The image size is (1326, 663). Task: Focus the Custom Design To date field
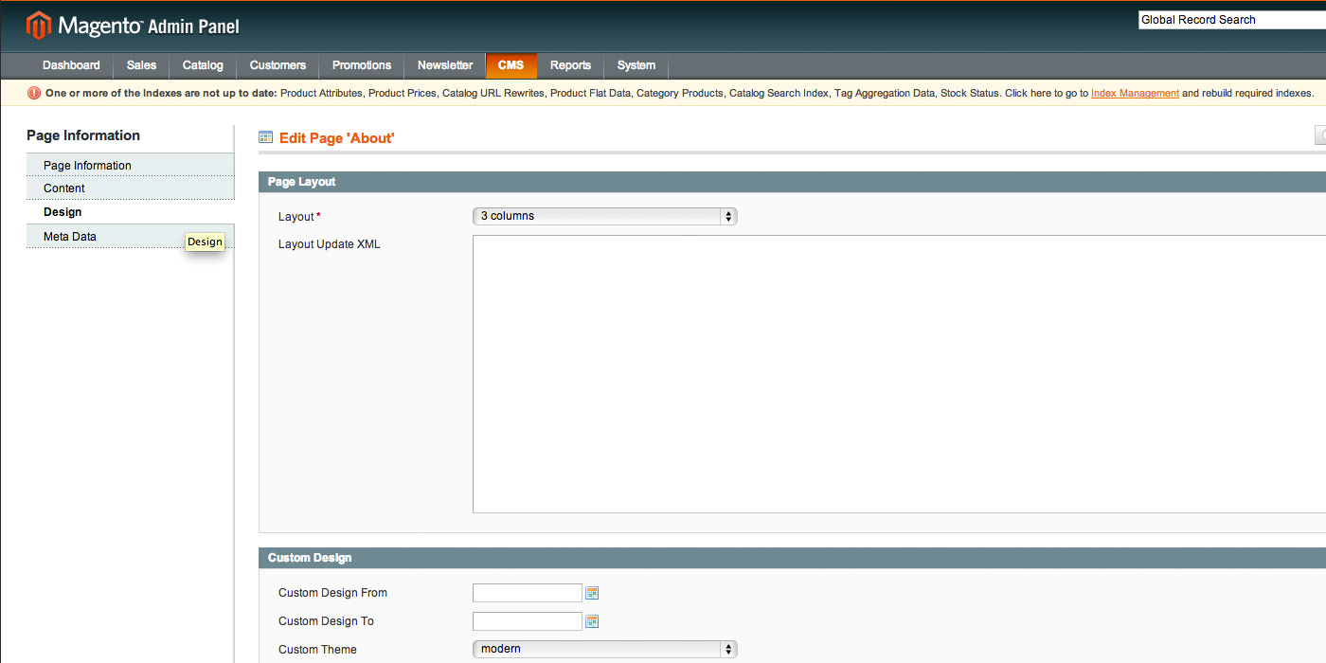click(528, 621)
